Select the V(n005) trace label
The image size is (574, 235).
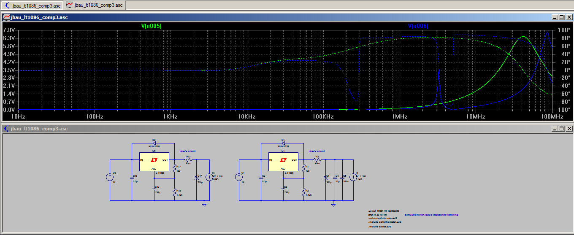(151, 26)
